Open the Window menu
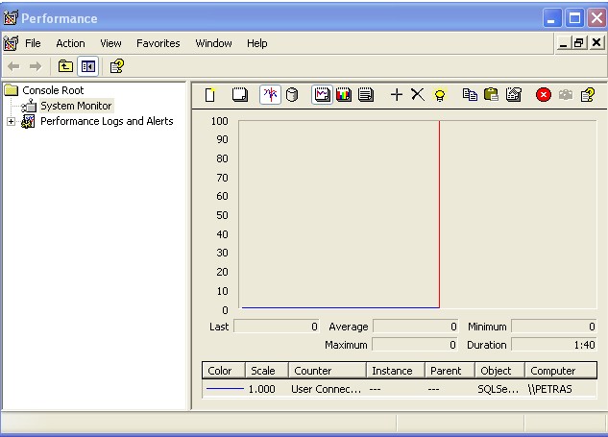Viewport: 608px width, 437px height. coord(213,43)
